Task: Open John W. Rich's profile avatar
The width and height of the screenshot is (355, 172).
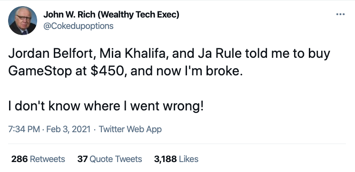Action: (22, 20)
